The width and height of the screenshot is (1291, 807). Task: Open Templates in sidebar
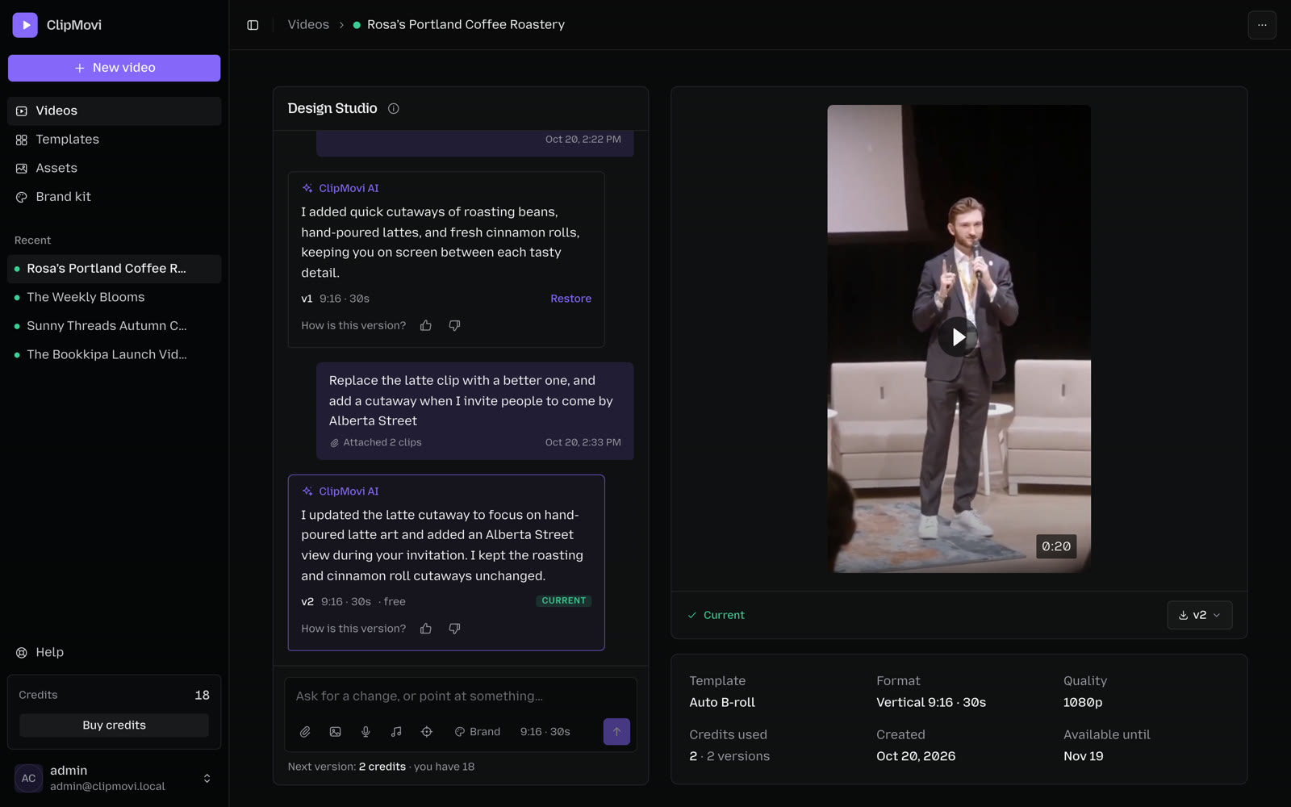pos(114,140)
